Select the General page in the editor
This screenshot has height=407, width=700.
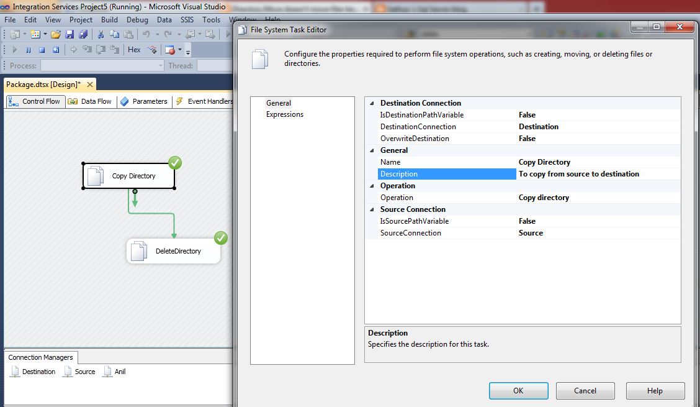[279, 103]
